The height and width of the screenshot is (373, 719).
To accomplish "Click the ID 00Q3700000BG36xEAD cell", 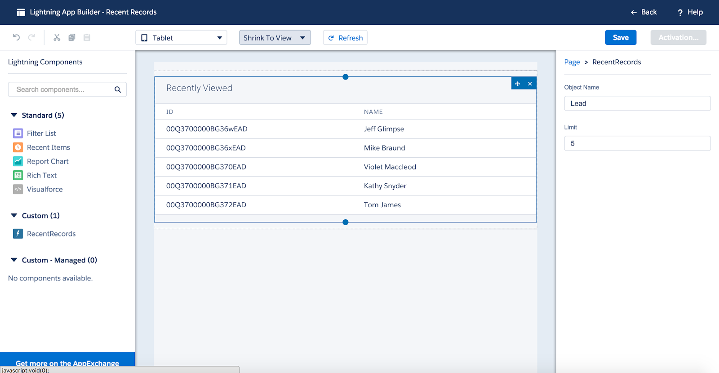I will 206,148.
